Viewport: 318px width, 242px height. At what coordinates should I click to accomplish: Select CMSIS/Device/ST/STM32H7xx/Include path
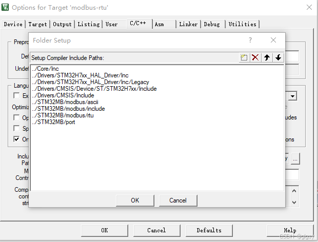point(94,89)
